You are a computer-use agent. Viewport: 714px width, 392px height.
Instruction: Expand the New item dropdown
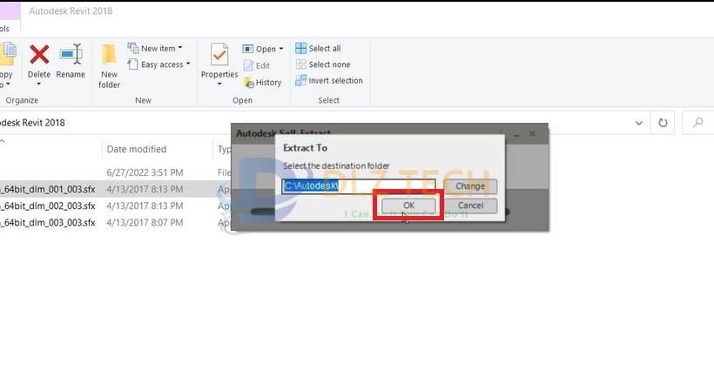156,48
